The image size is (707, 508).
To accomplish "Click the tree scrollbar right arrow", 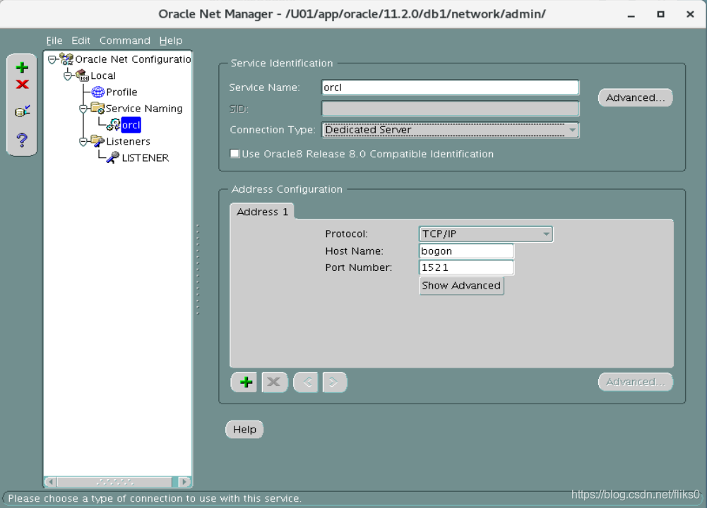I will tap(184, 482).
